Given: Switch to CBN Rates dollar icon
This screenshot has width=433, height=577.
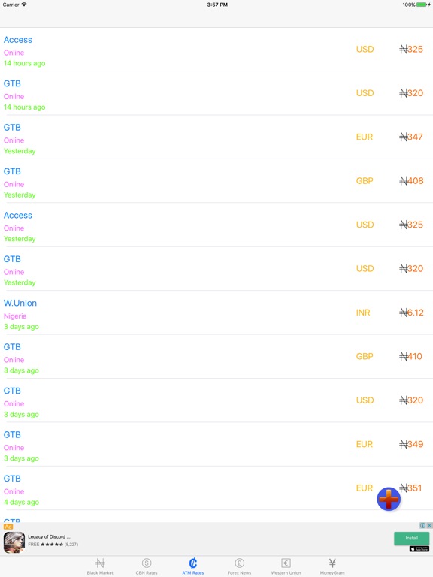Looking at the screenshot, I should tap(147, 563).
